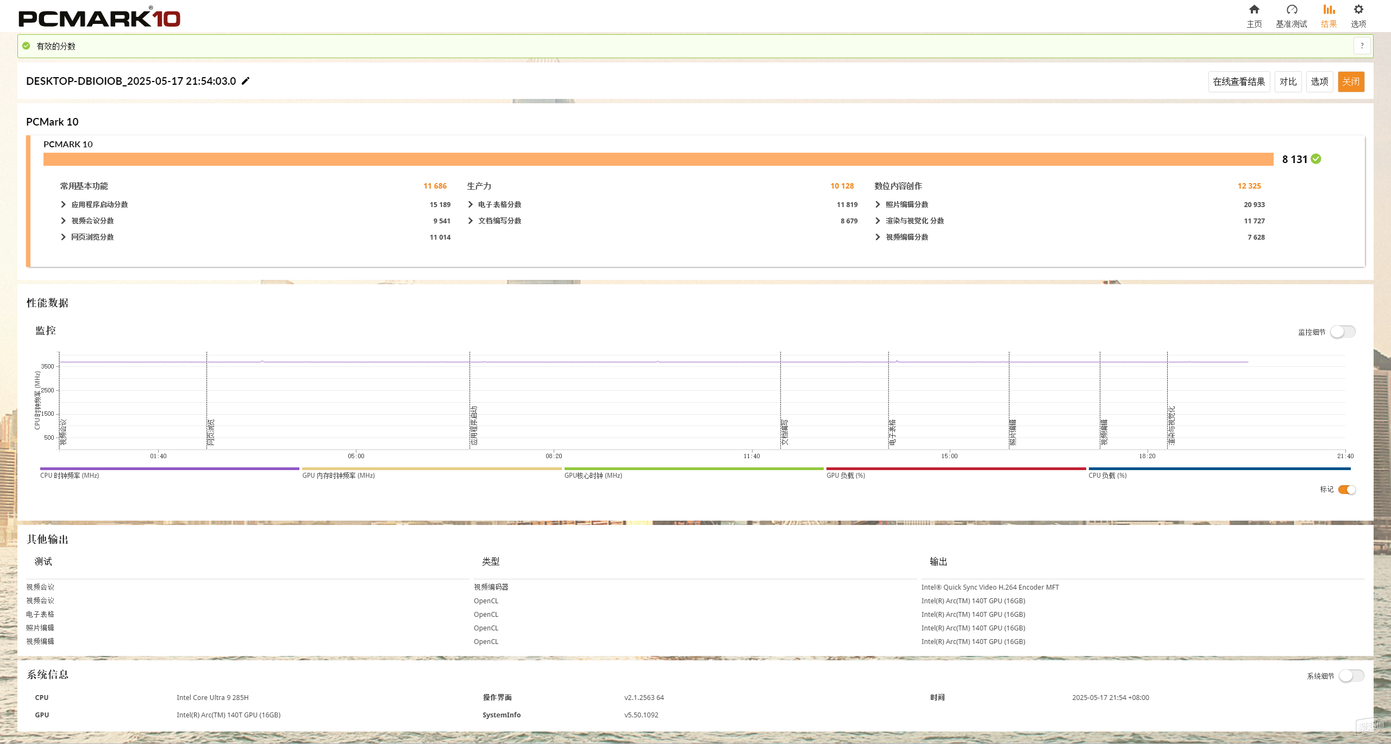Click the result title DESKTOP-DBIOIOB_2025-05-17

pyautogui.click(x=131, y=81)
